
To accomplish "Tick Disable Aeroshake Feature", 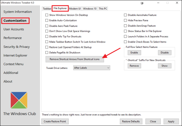I will 125,15.
